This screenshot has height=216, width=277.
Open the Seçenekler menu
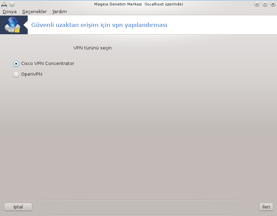coord(34,12)
